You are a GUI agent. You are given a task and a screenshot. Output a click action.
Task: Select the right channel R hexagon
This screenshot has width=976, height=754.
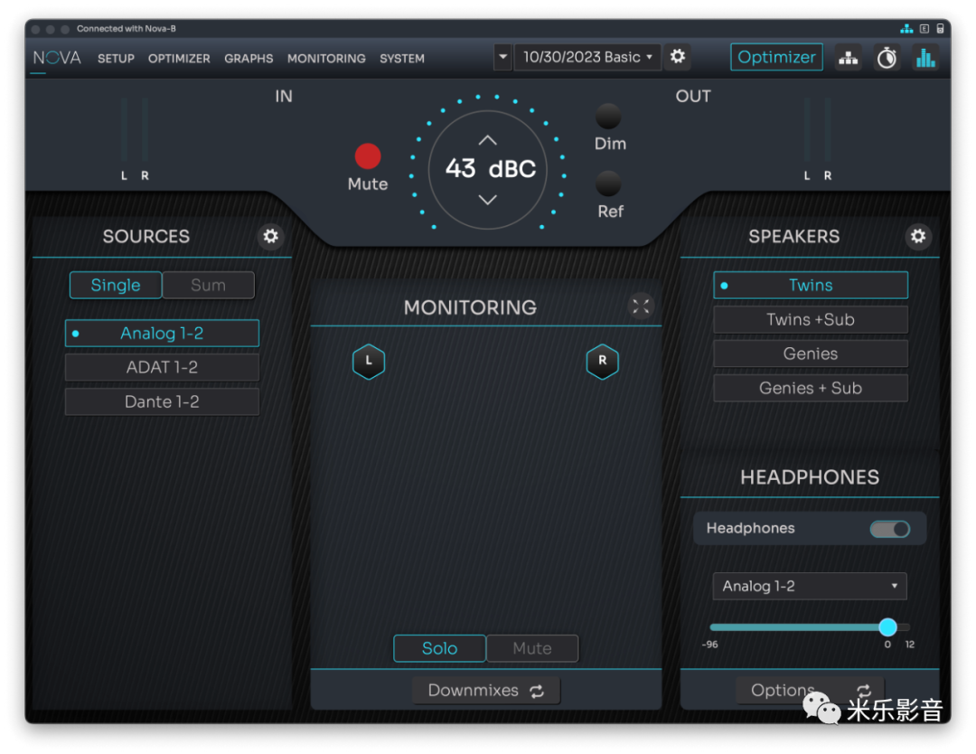602,362
